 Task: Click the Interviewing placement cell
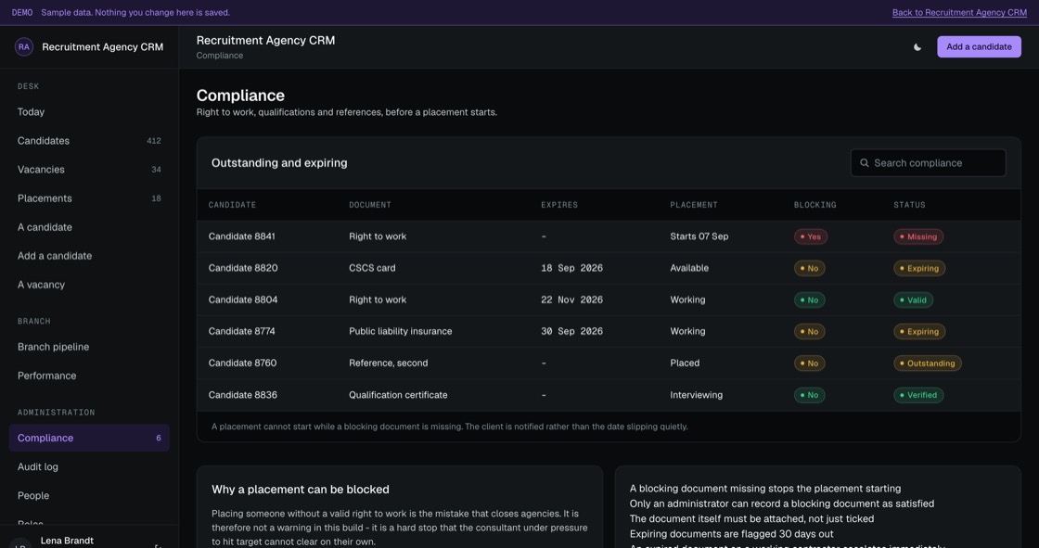click(697, 395)
